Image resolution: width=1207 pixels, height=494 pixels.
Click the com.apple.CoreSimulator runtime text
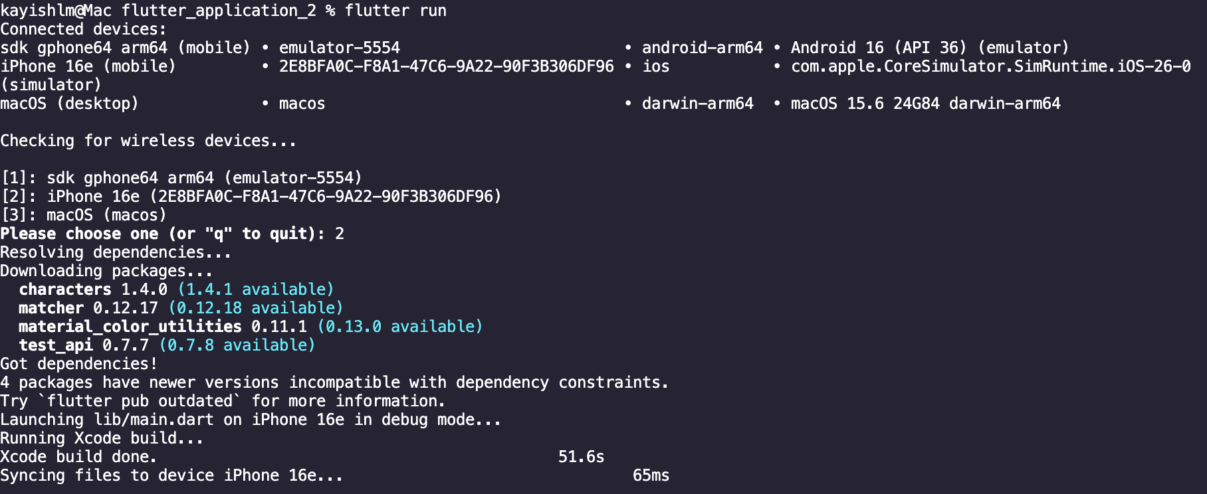coord(990,66)
